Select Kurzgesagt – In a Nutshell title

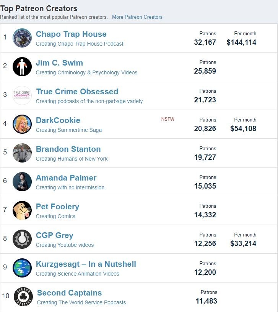[86, 264]
